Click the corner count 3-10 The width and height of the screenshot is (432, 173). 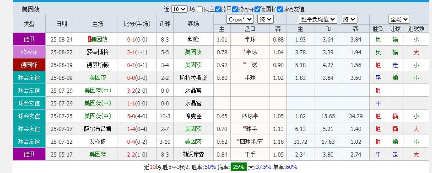(x=165, y=142)
